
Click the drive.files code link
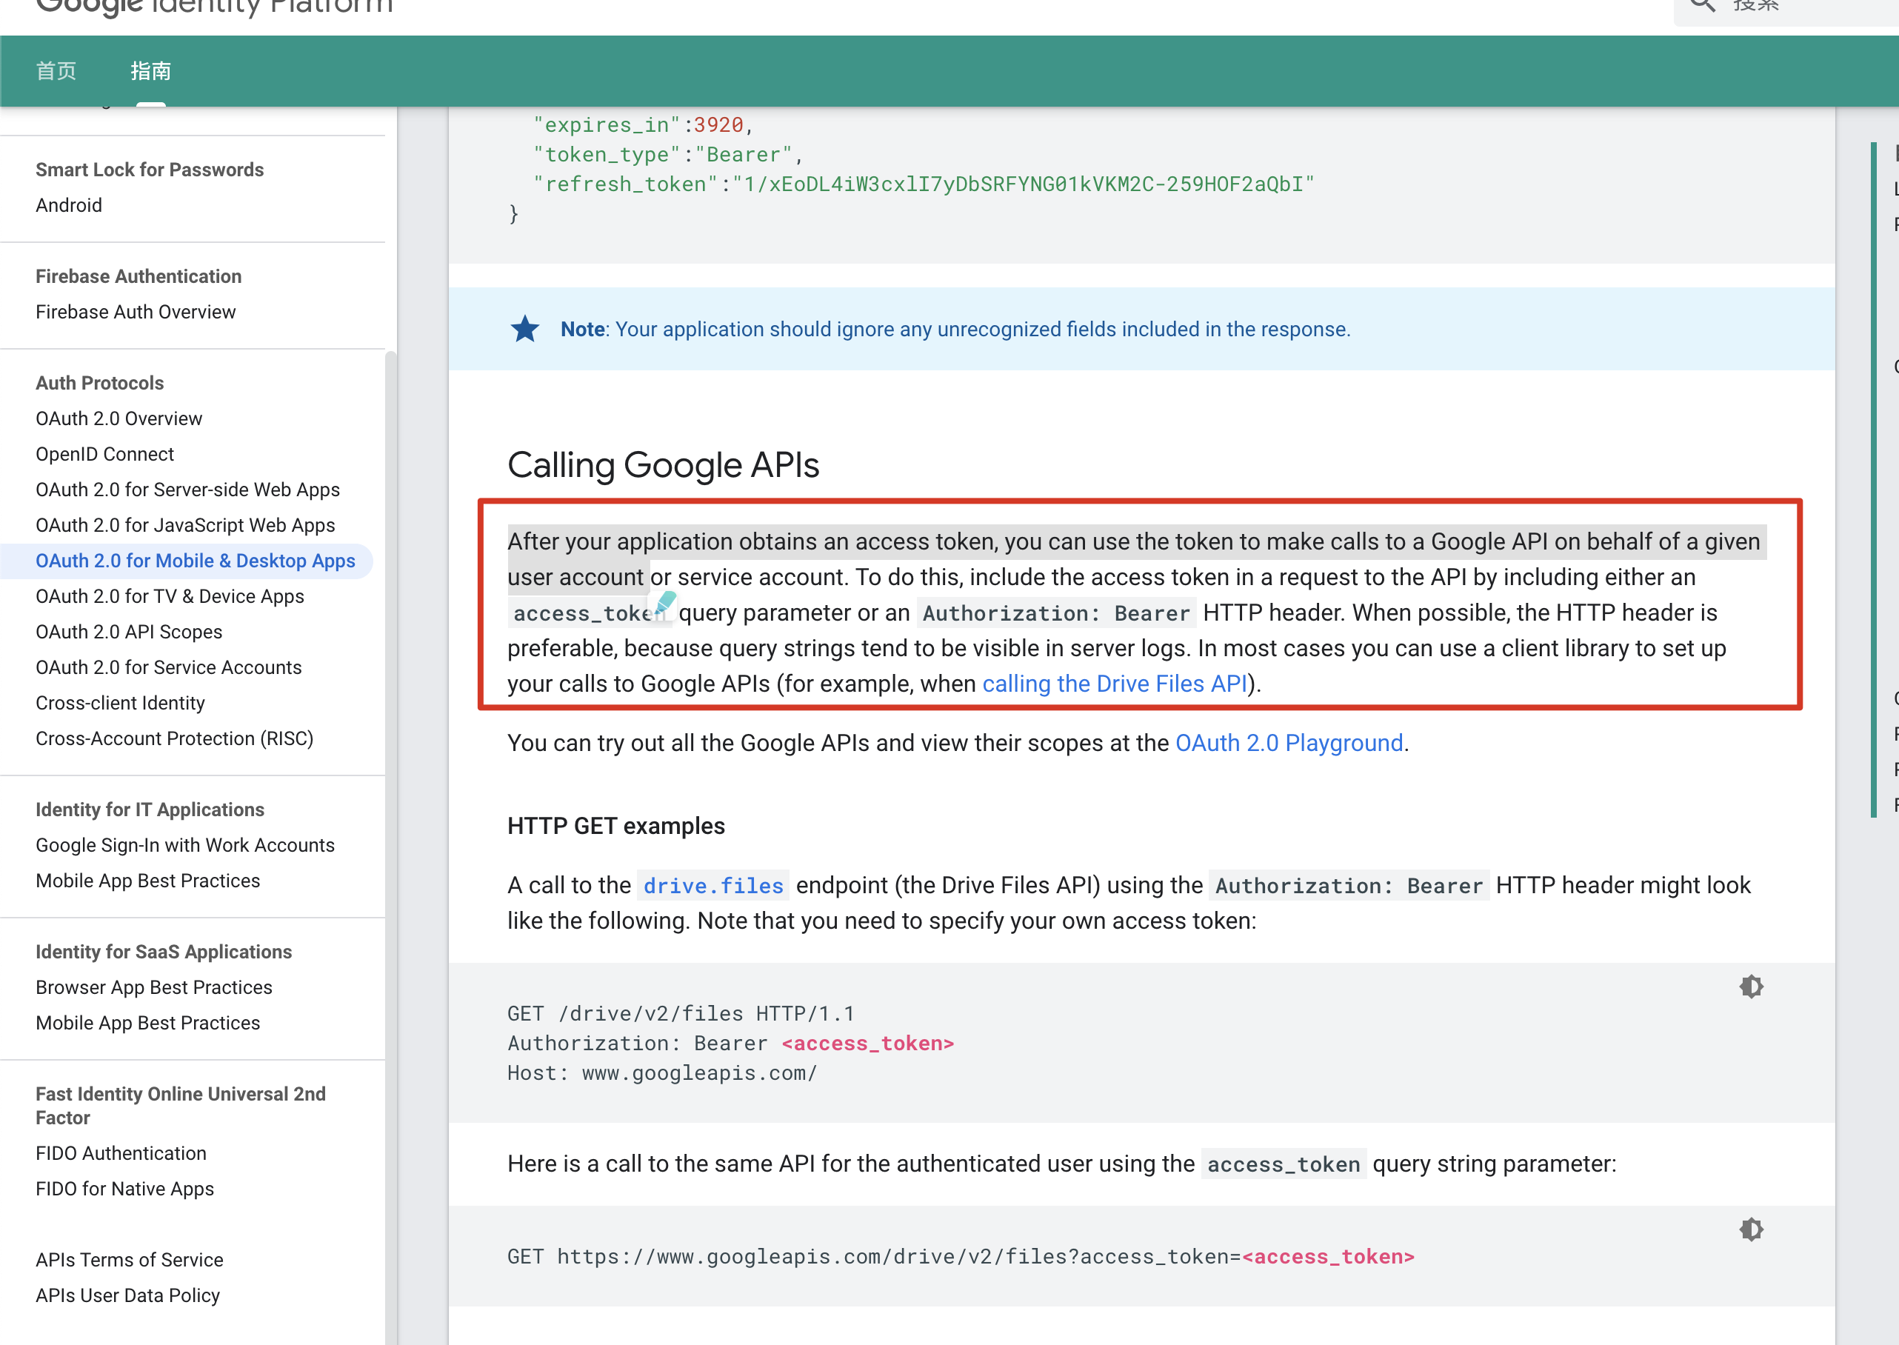[713, 887]
